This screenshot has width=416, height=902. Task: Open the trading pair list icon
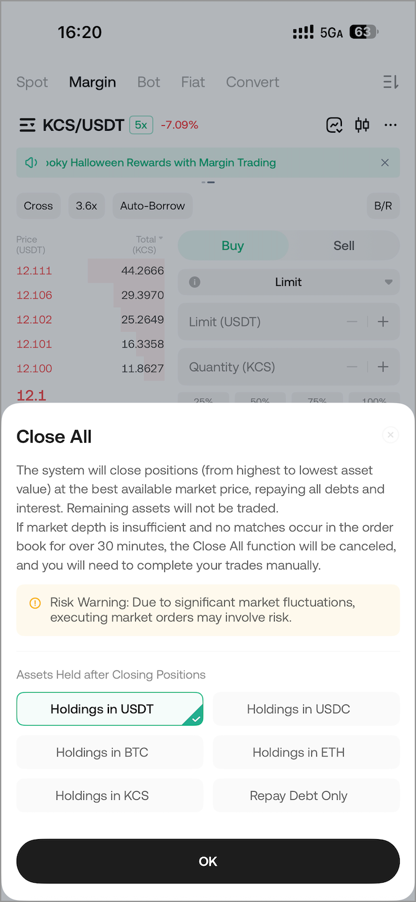coord(27,125)
